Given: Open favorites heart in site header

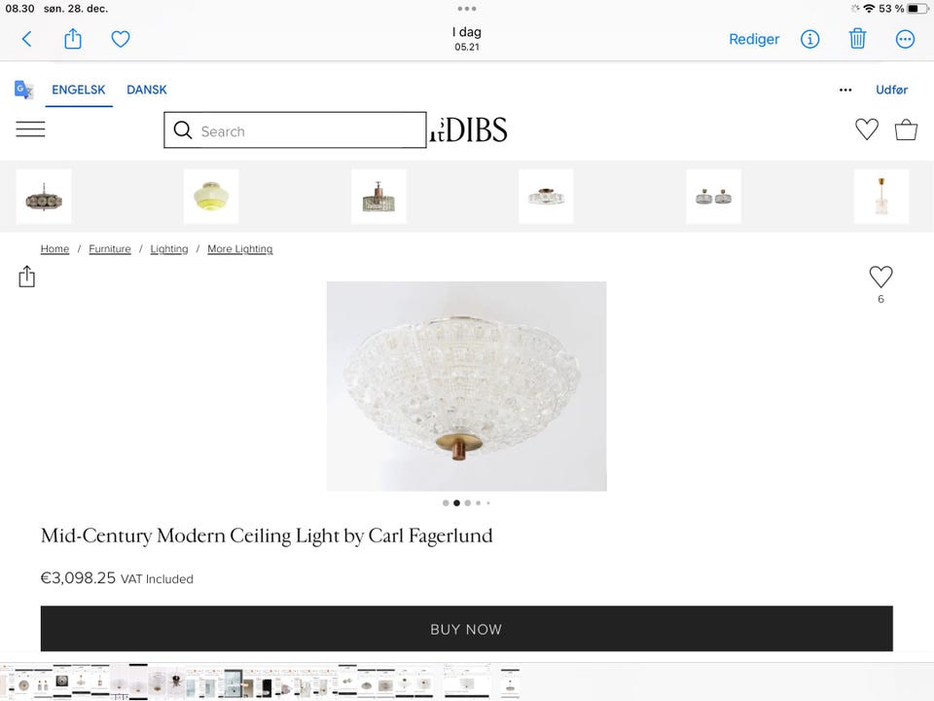Looking at the screenshot, I should [867, 129].
